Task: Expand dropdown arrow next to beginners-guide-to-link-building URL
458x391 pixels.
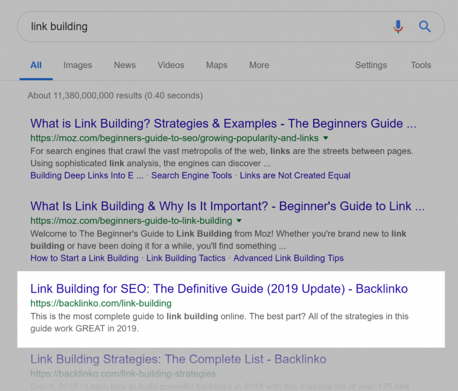Action: pos(239,221)
